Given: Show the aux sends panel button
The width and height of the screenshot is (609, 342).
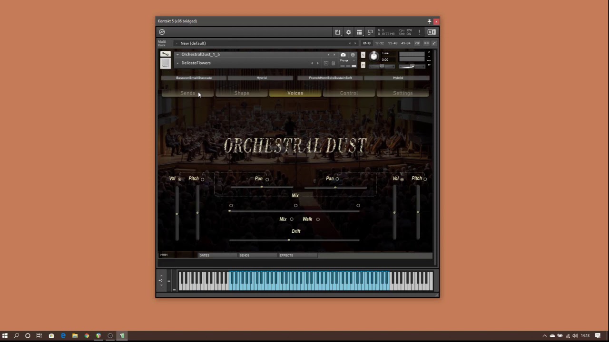Looking at the screenshot, I should [x=426, y=43].
